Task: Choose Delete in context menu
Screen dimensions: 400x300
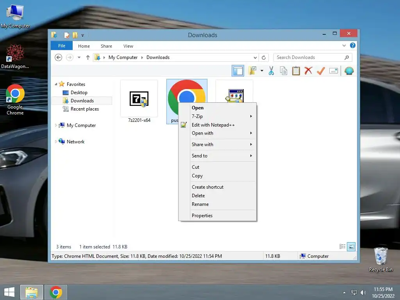Action: [x=217, y=196]
